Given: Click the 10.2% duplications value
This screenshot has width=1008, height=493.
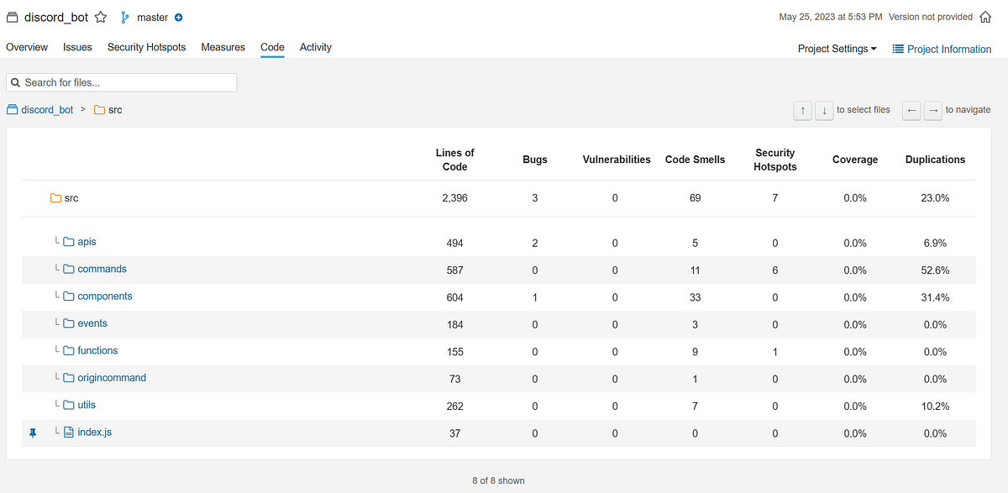Looking at the screenshot, I should pyautogui.click(x=935, y=406).
